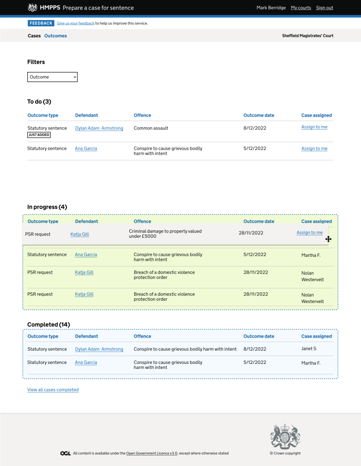Click Assign to me on dragged Katja Gill row
The width and height of the screenshot is (361, 466).
pyautogui.click(x=310, y=233)
